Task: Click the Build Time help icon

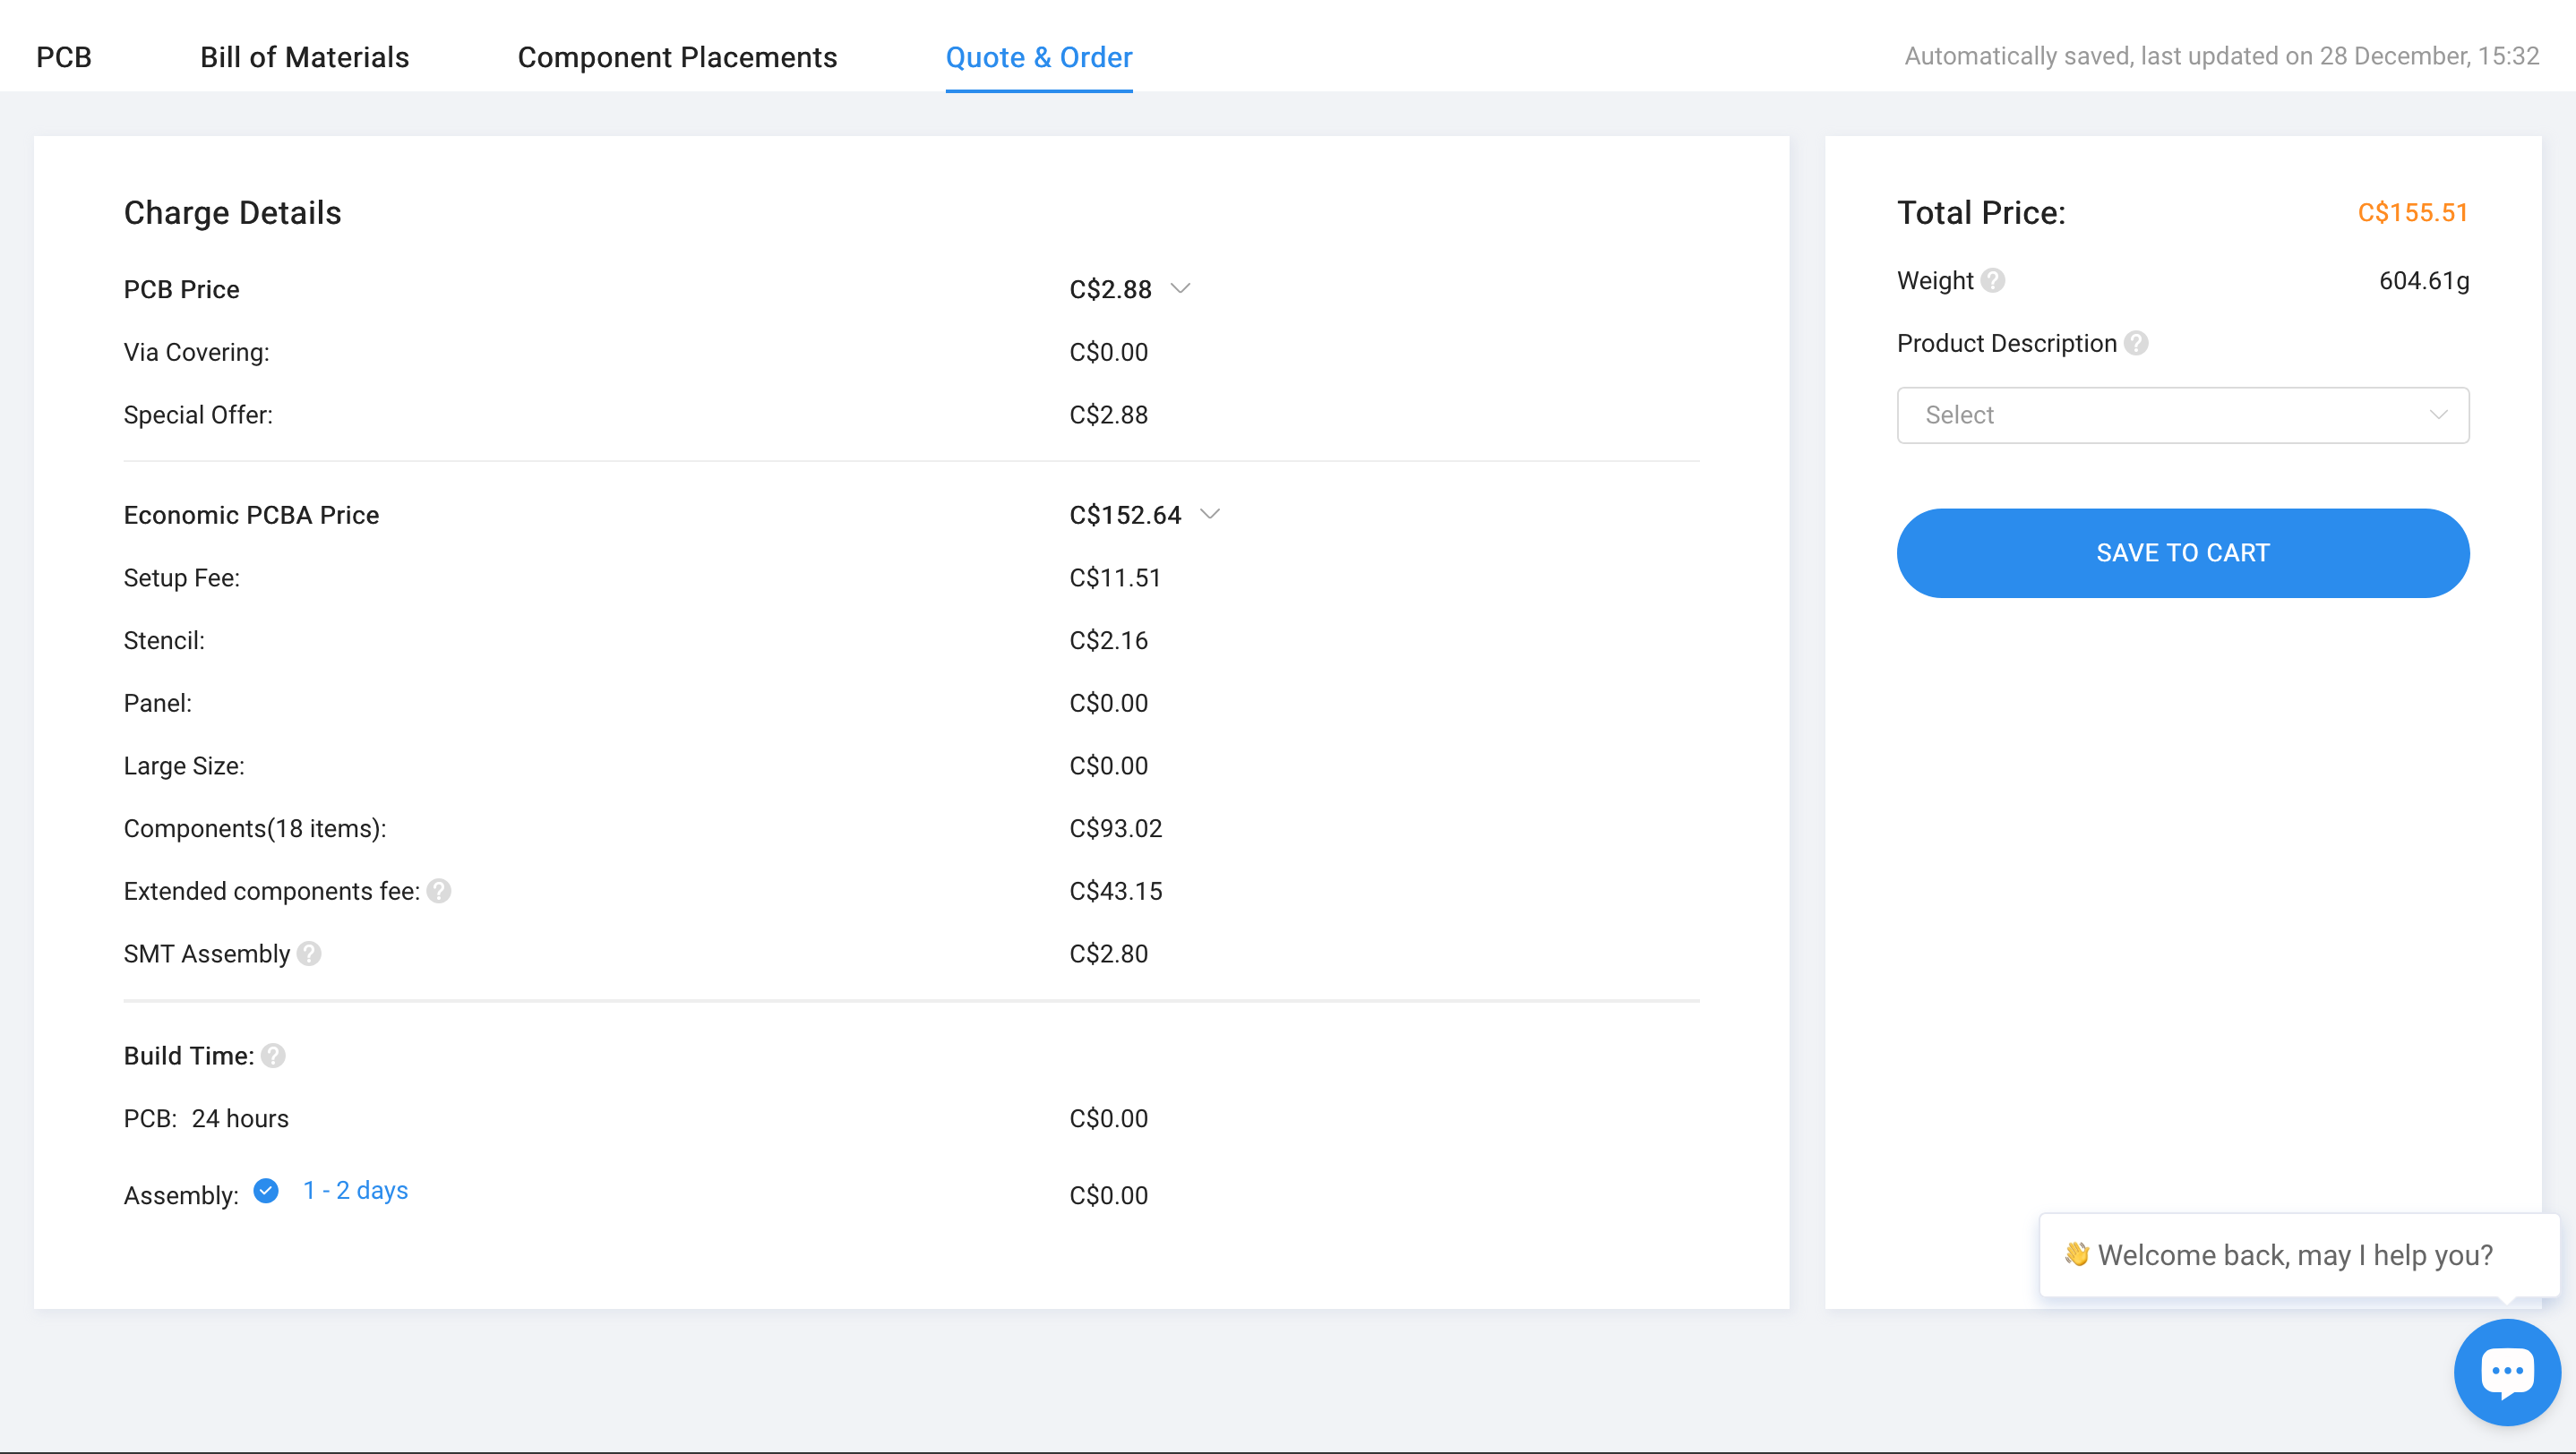Action: click(x=273, y=1056)
